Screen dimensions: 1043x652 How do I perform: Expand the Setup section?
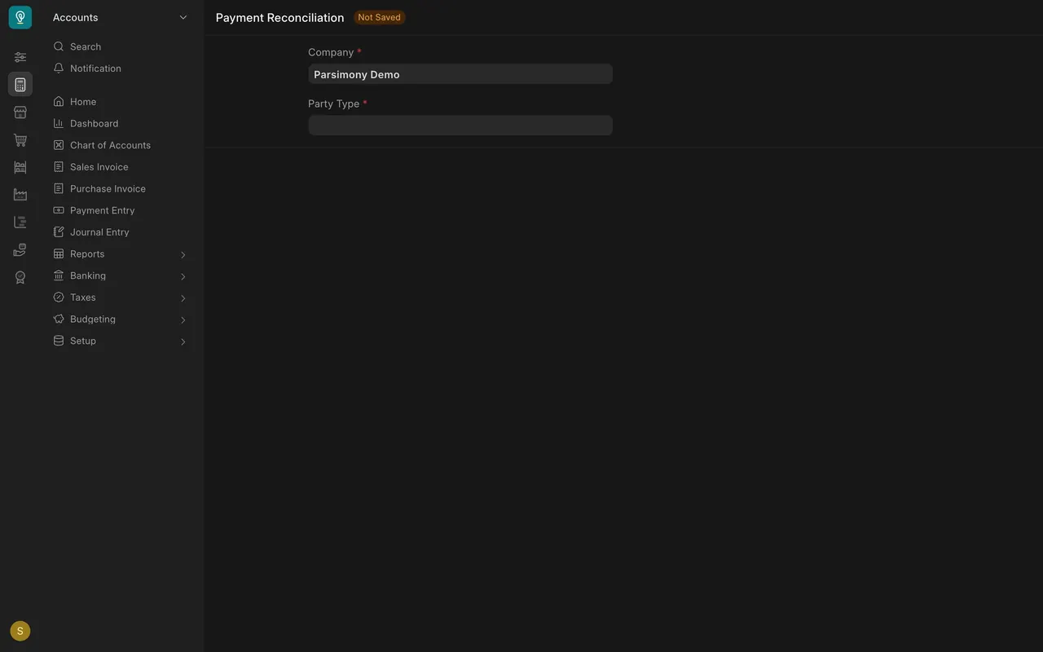(121, 341)
